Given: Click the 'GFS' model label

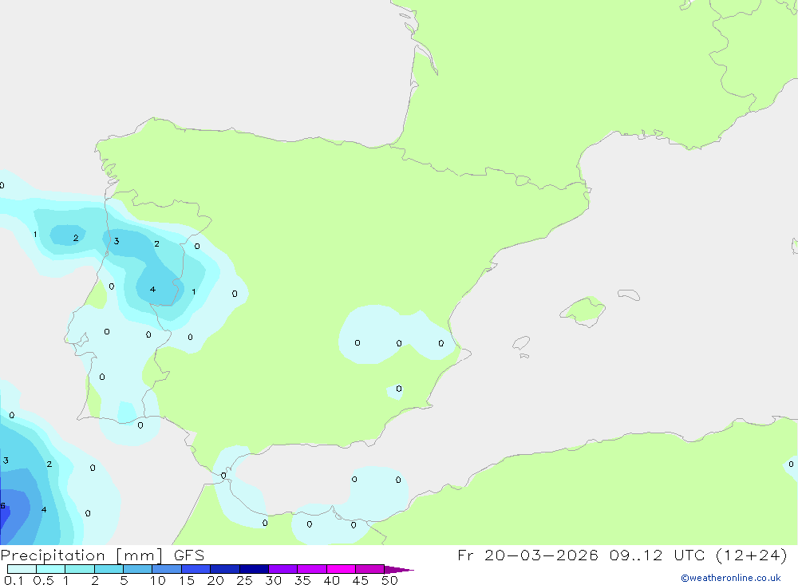Looking at the screenshot, I should [x=189, y=555].
